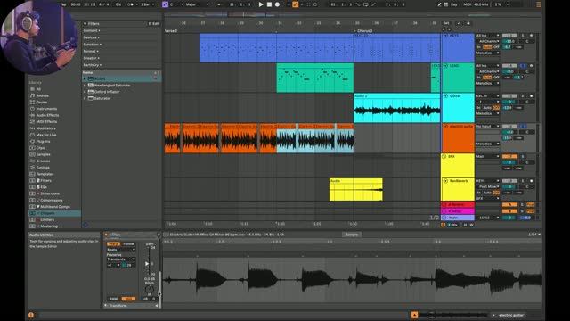The image size is (570, 321).
Task: Select Audio Effects in the library
Action: pos(47,115)
